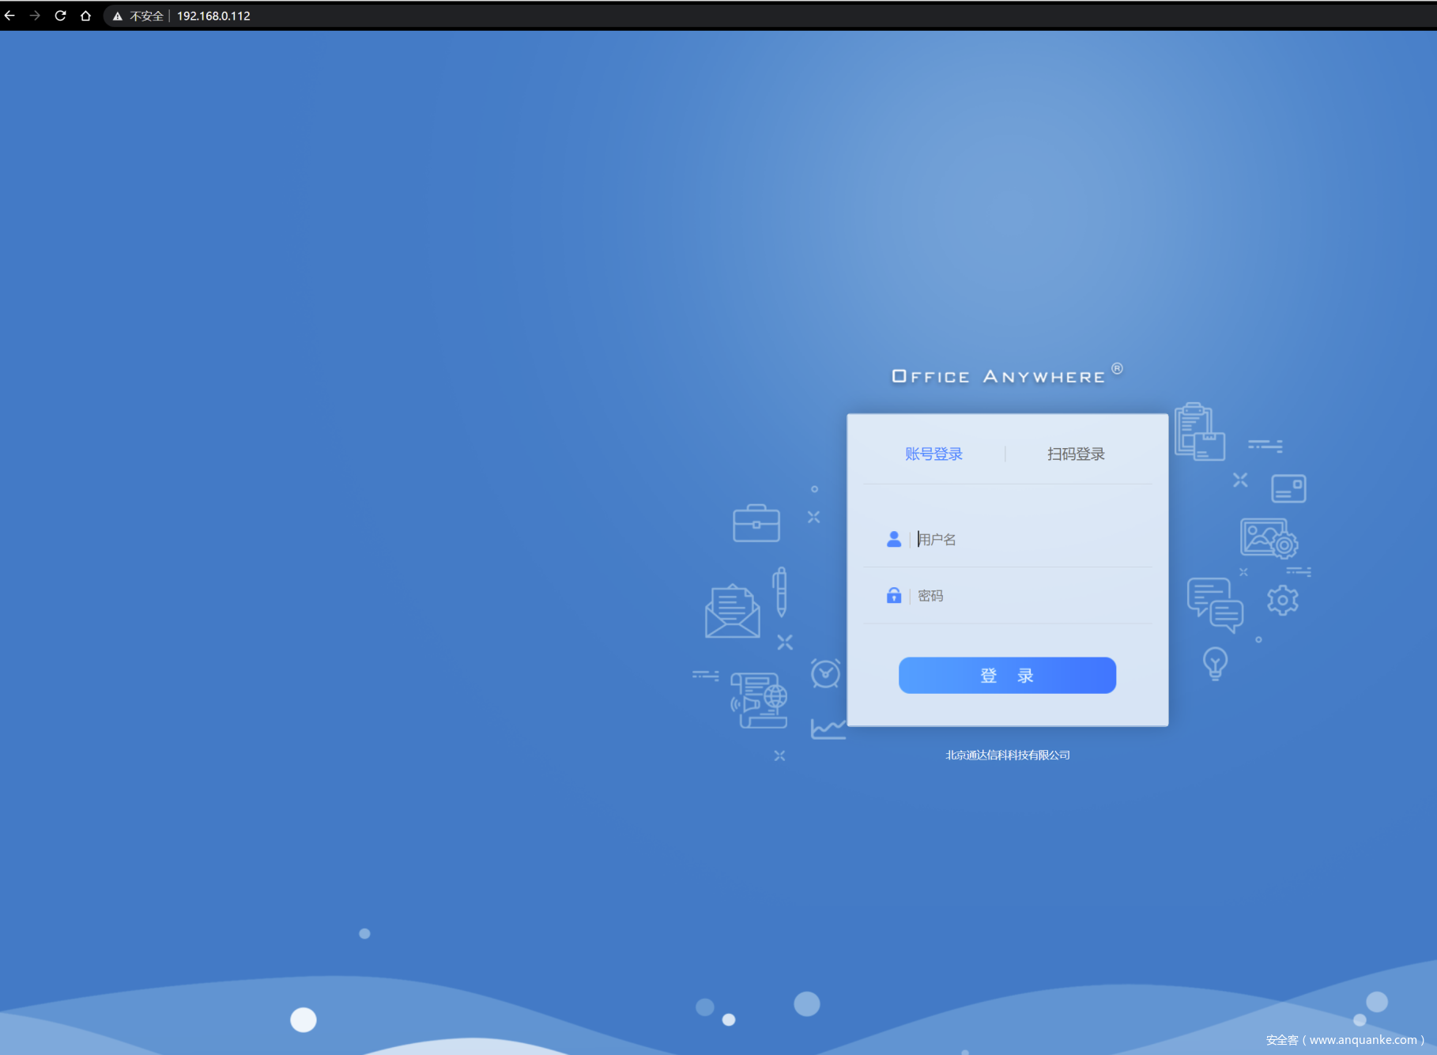Viewport: 1437px width, 1055px height.
Task: Click the gear settings decoration icon
Action: click(x=1282, y=601)
